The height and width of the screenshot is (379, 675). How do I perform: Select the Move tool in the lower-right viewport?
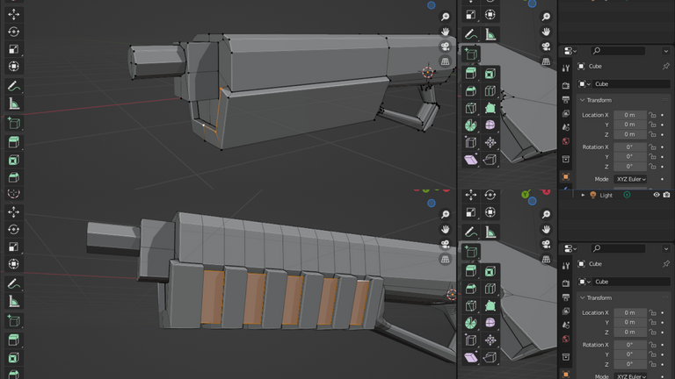click(x=470, y=195)
